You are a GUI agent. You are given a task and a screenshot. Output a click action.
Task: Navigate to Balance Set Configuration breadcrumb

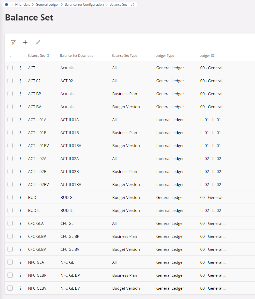pyautogui.click(x=84, y=4)
